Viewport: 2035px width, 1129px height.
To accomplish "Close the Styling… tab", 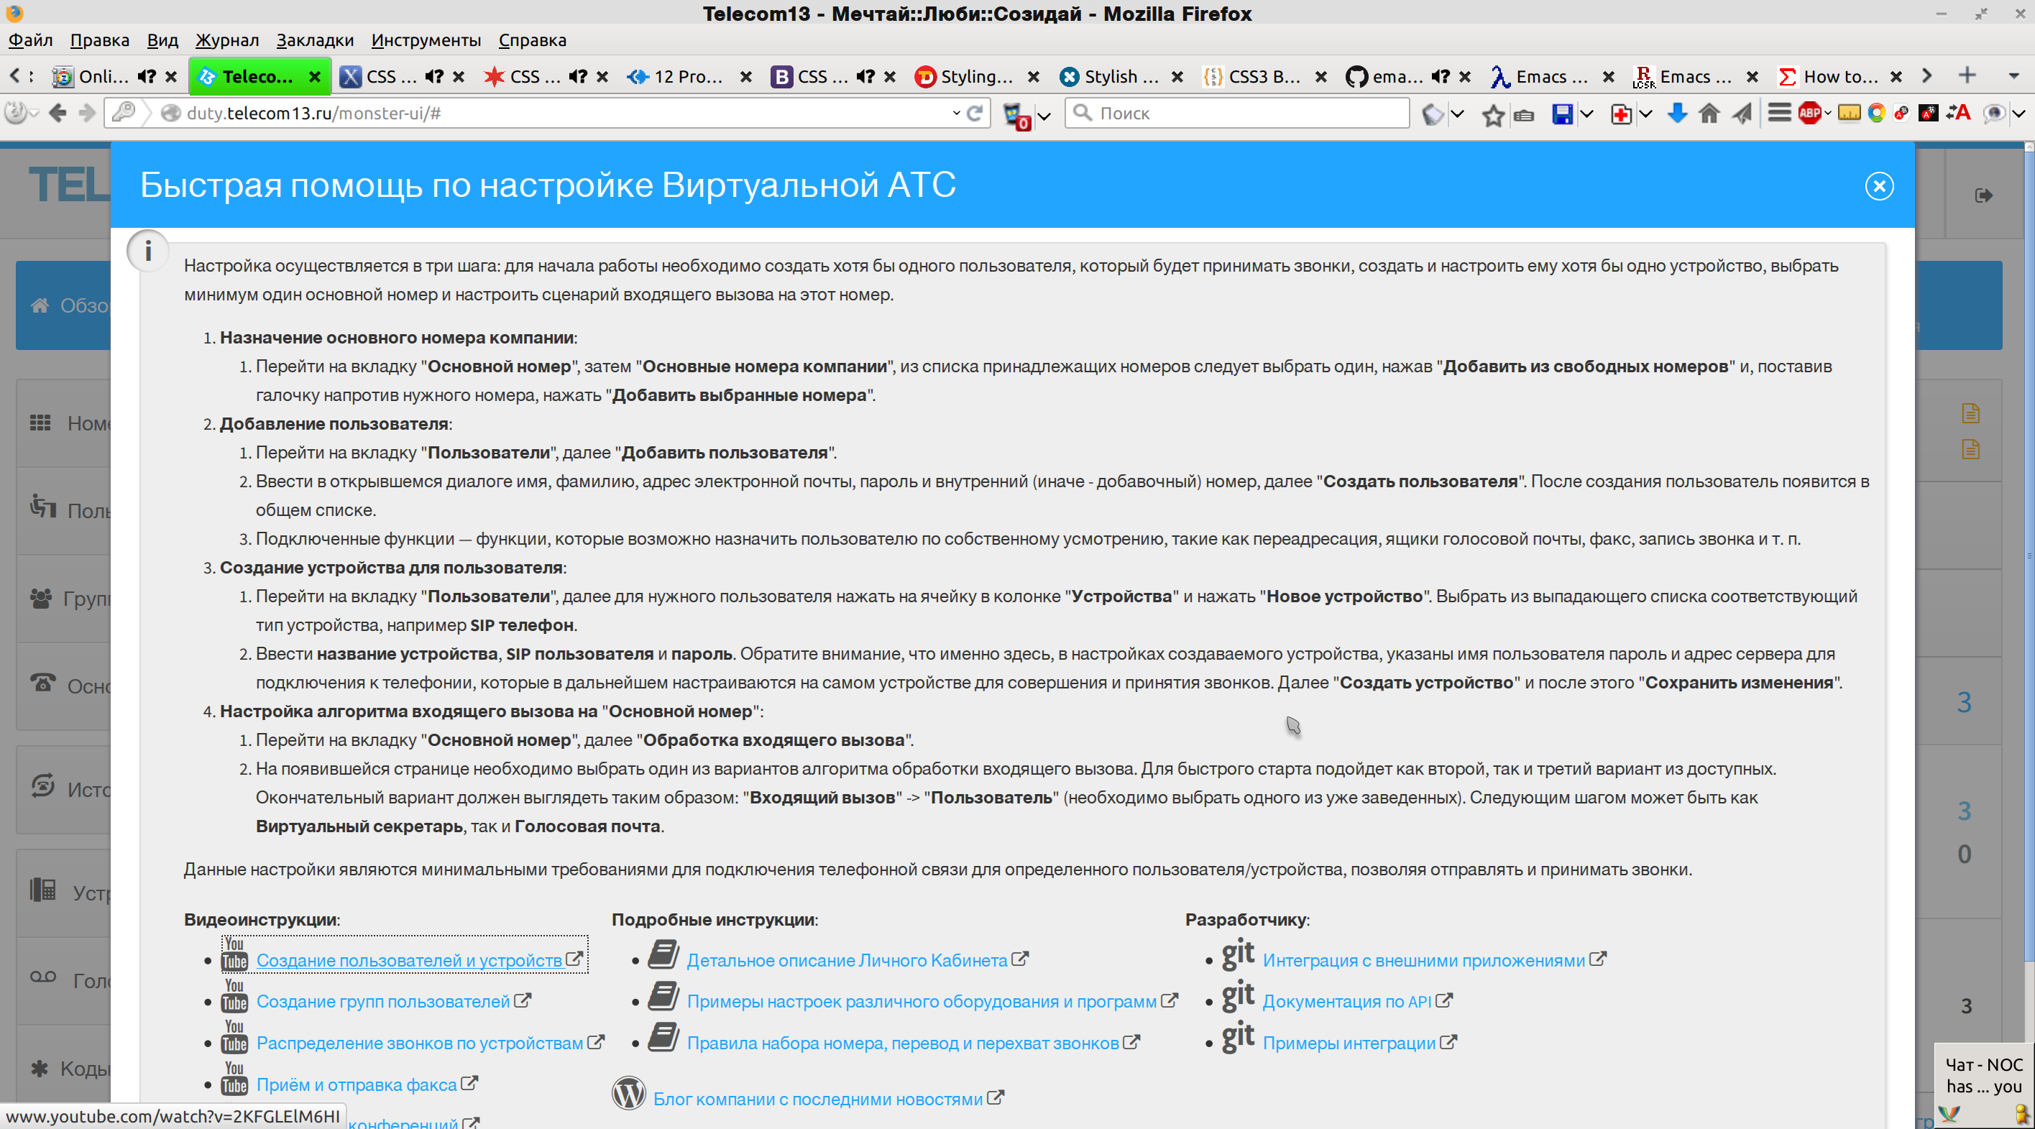I will (1033, 77).
